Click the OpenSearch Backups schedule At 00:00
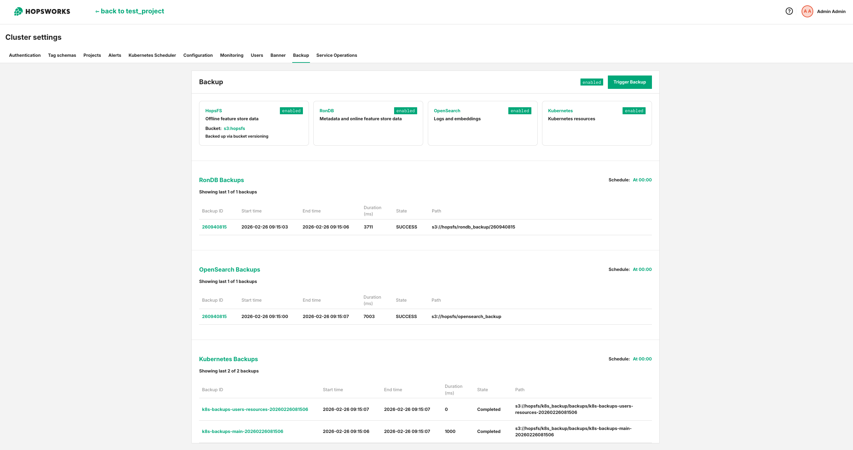The image size is (853, 450). (x=642, y=270)
